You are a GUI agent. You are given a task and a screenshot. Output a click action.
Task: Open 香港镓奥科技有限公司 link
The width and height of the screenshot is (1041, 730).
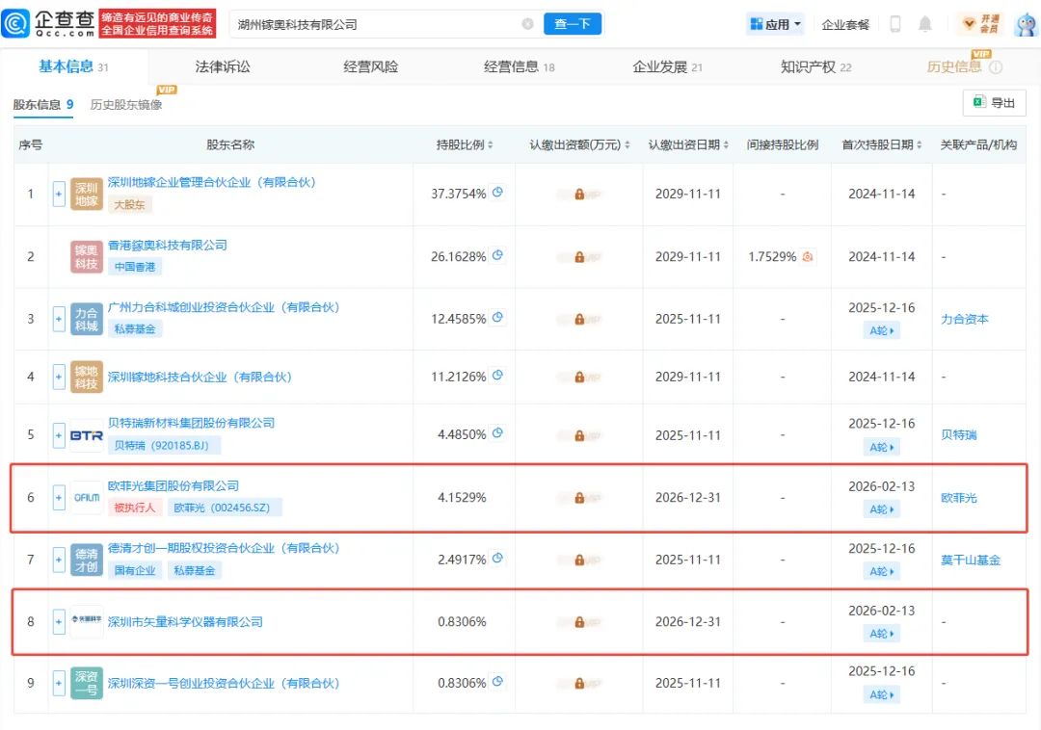tap(168, 245)
